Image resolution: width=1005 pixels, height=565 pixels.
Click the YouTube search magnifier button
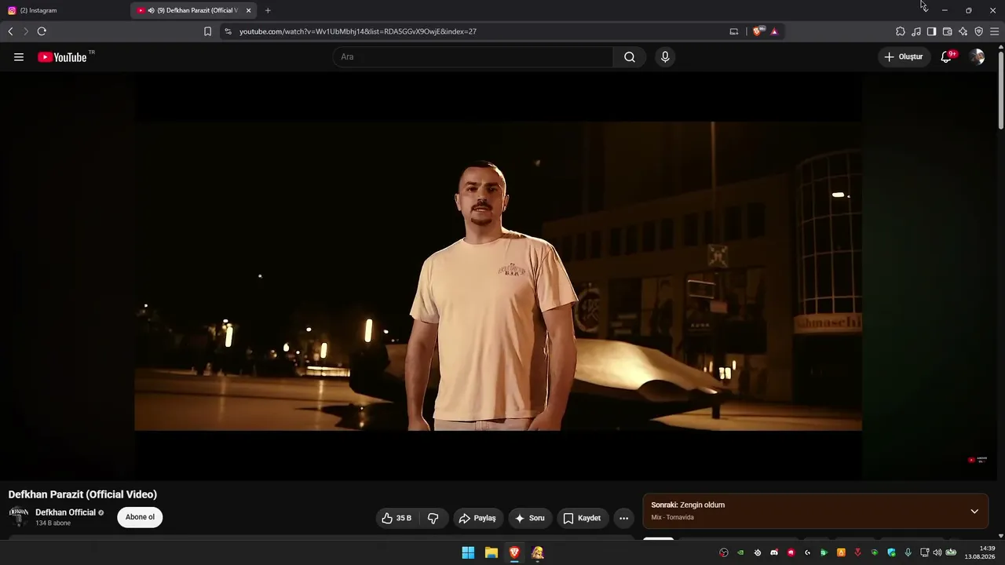(630, 57)
